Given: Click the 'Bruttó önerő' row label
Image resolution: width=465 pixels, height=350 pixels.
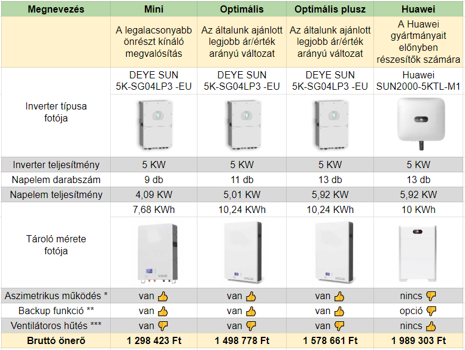Looking at the screenshot, I should (56, 340).
